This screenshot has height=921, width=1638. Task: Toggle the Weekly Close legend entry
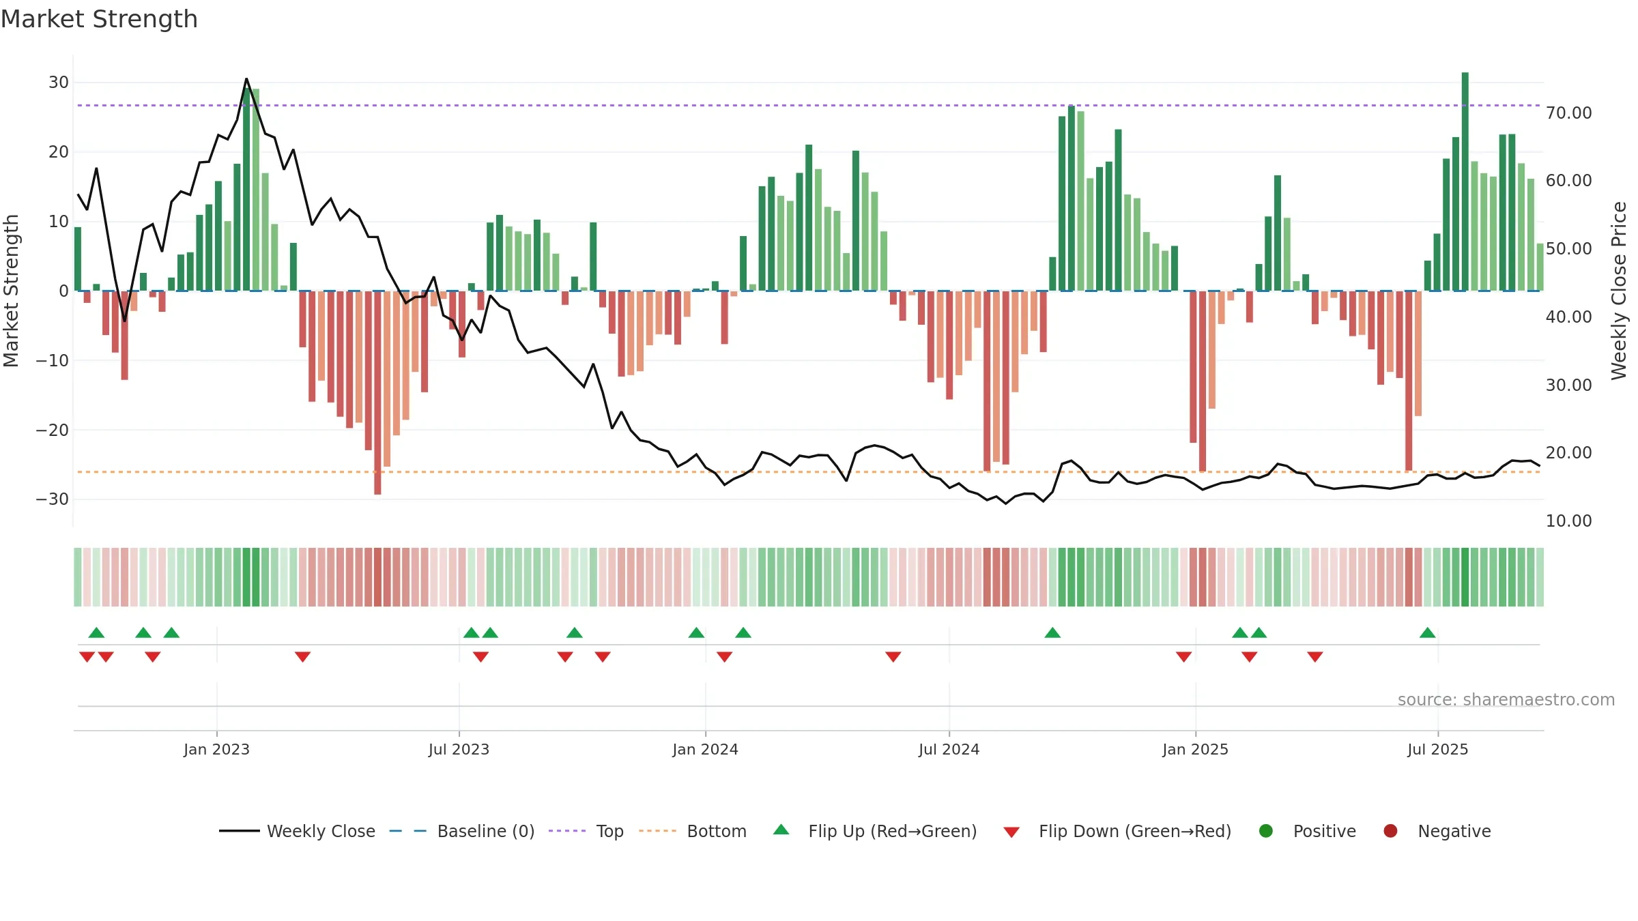297,831
